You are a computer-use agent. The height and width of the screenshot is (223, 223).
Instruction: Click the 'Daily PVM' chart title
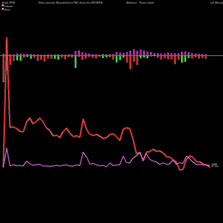pos(8,3)
